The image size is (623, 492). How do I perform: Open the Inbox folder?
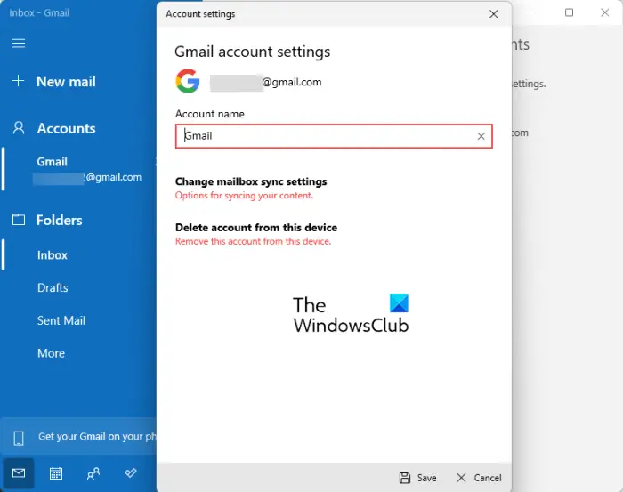(x=52, y=255)
